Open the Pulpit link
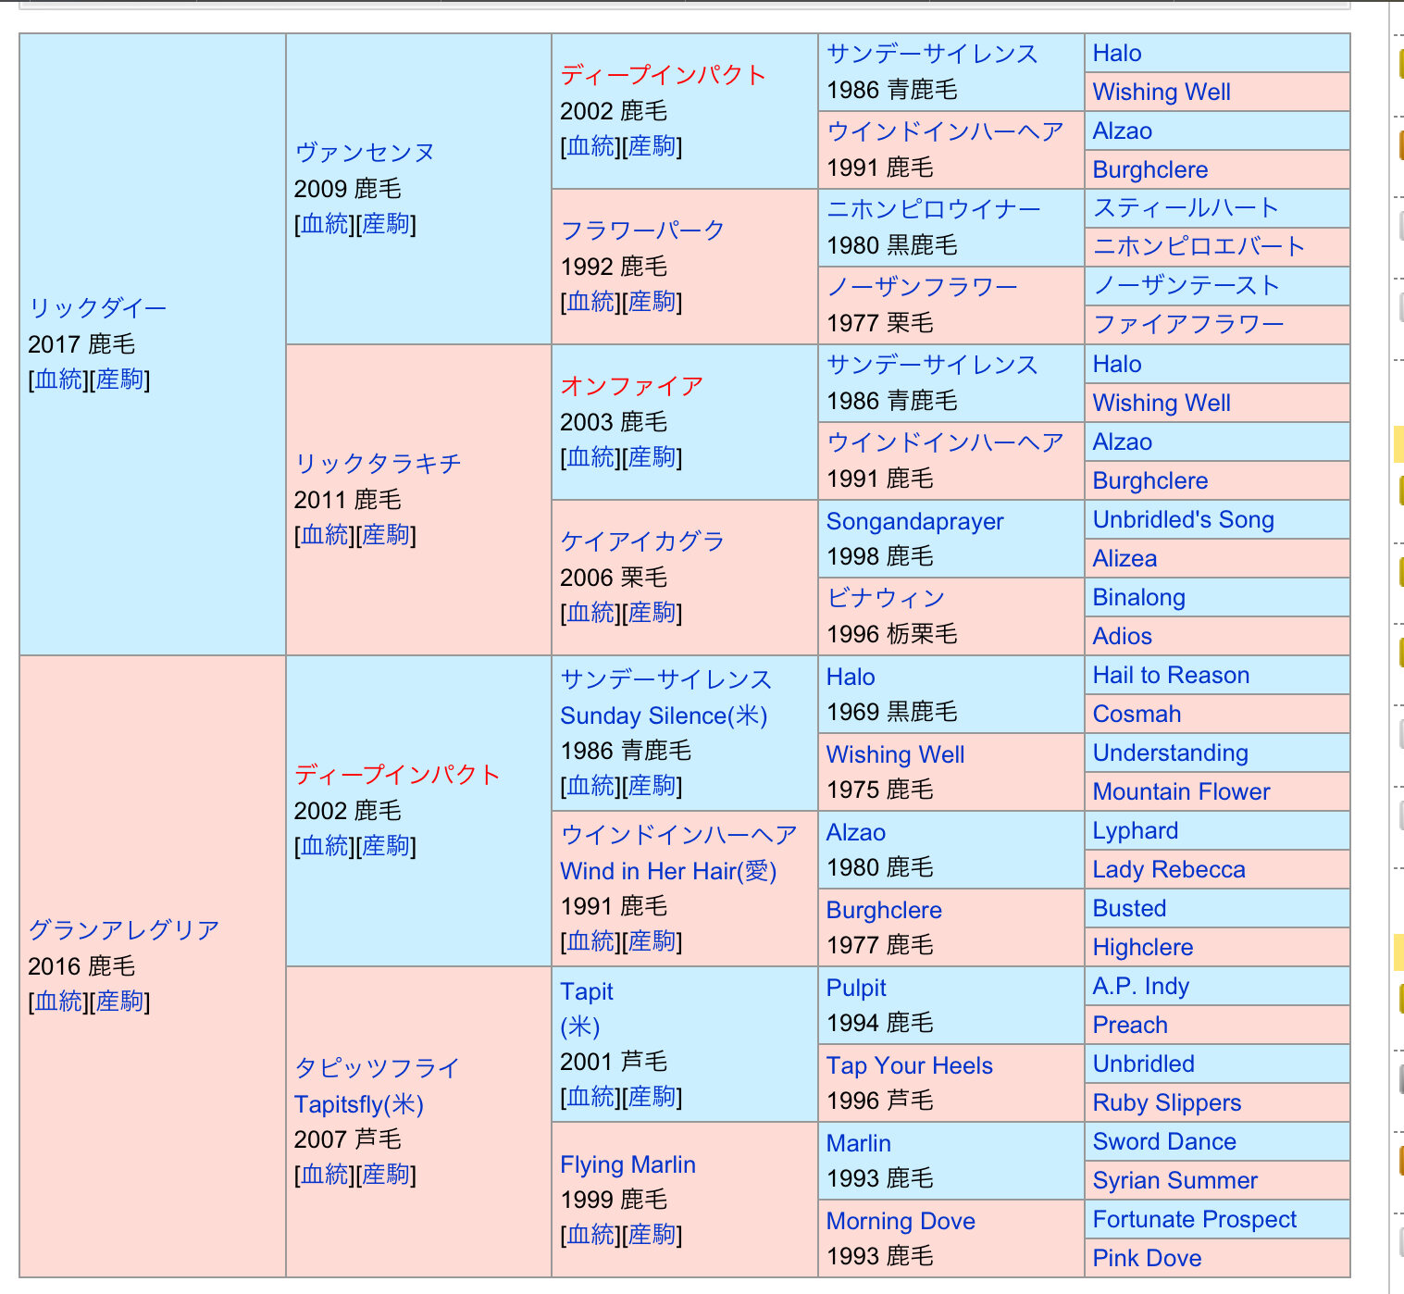This screenshot has width=1404, height=1294. point(856,988)
